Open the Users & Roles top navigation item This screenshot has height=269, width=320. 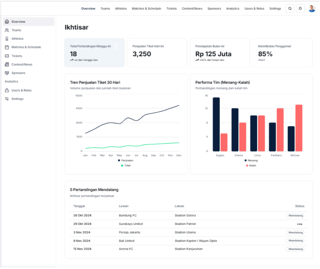point(254,8)
